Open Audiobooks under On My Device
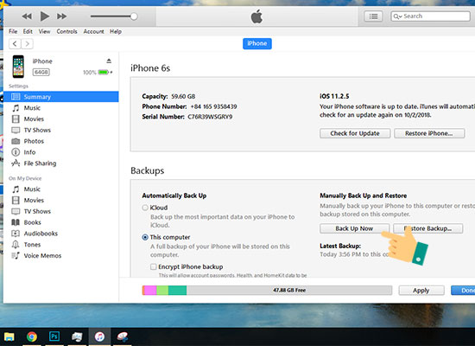Screen dimensions: 475x346 [x=41, y=234]
